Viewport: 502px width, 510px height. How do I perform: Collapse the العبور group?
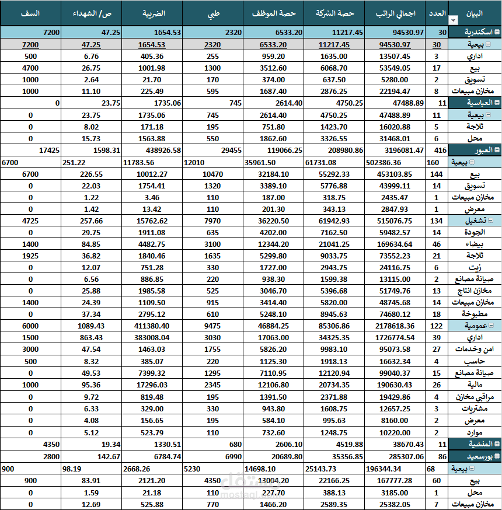(497, 150)
